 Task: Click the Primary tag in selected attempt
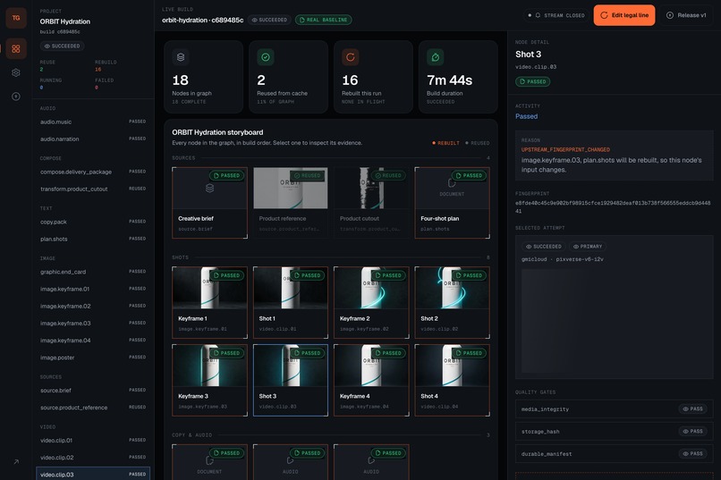click(x=587, y=247)
